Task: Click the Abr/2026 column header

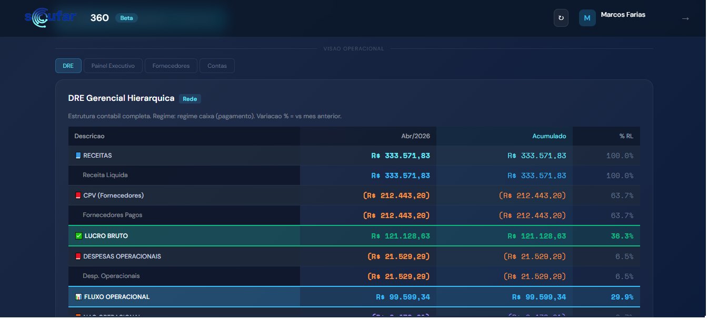Action: [x=415, y=136]
